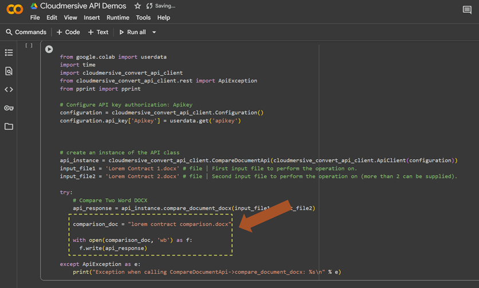Open Find and replace sidebar icon

[9, 71]
